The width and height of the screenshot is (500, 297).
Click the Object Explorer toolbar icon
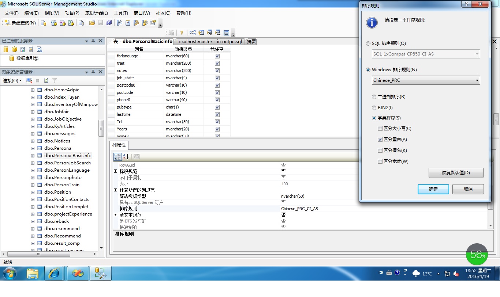click(x=137, y=23)
